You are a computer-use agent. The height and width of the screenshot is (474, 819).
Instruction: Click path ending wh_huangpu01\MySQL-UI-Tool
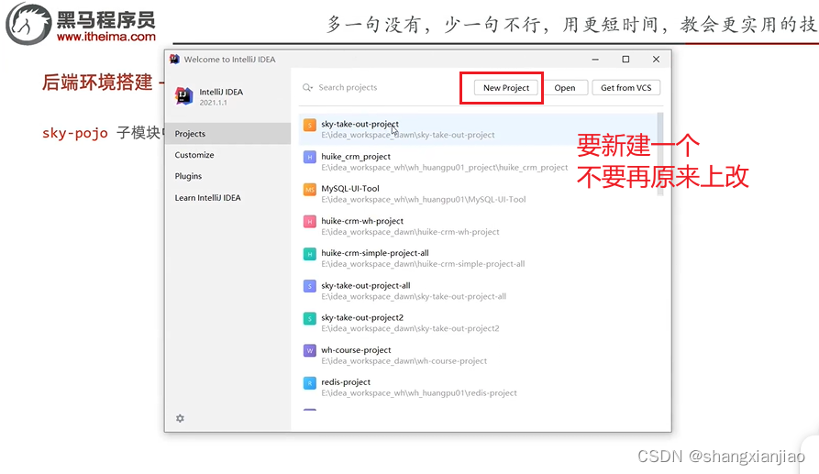(x=424, y=200)
